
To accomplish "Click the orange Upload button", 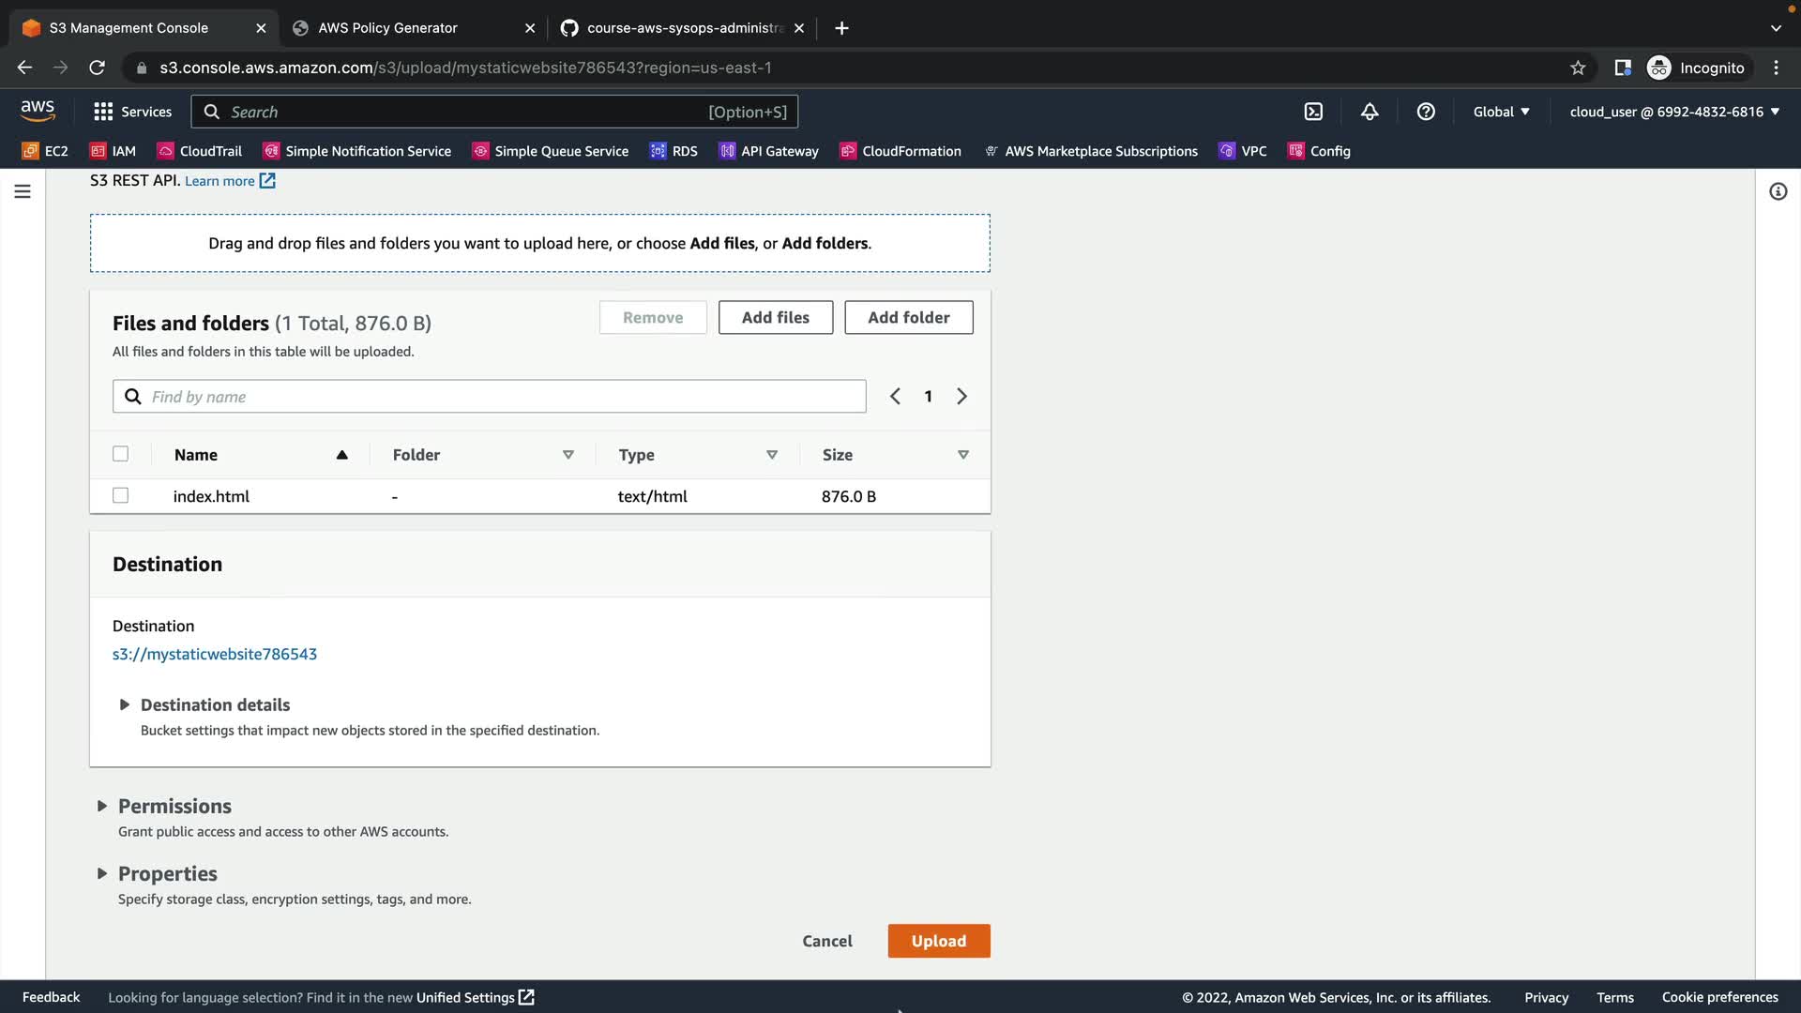I will (938, 941).
